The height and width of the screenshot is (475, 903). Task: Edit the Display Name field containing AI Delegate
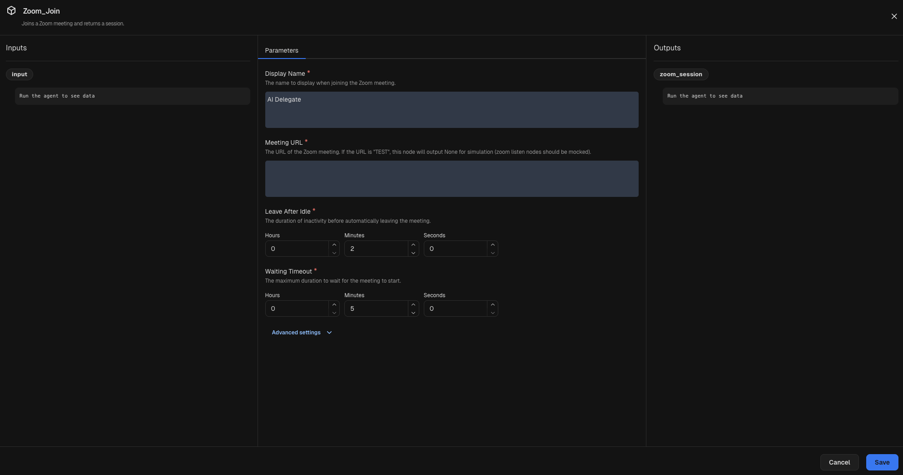tap(451, 109)
